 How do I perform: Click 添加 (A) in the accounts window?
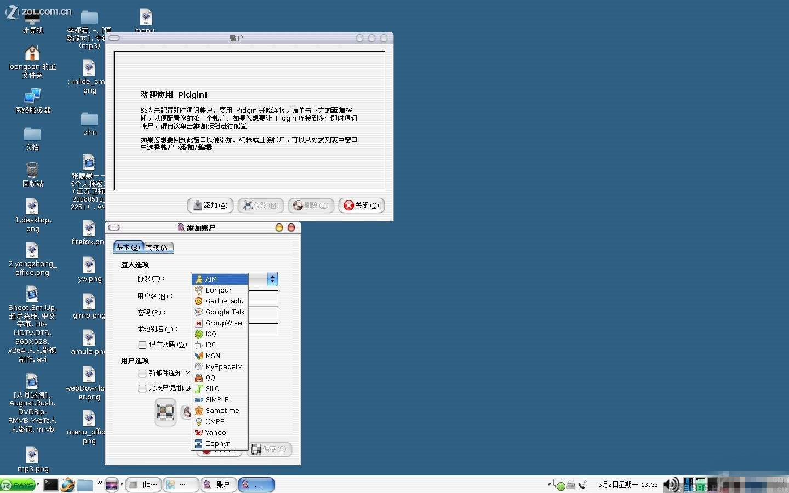click(x=210, y=205)
